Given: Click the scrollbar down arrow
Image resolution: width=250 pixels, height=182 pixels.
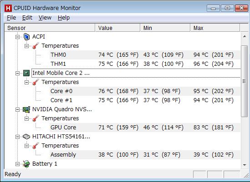Looking at the screenshot, I should pyautogui.click(x=245, y=165).
